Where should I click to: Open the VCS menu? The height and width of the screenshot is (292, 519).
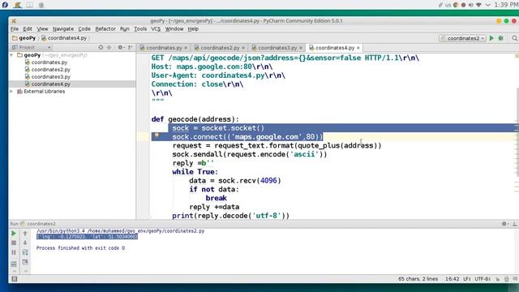(x=156, y=29)
